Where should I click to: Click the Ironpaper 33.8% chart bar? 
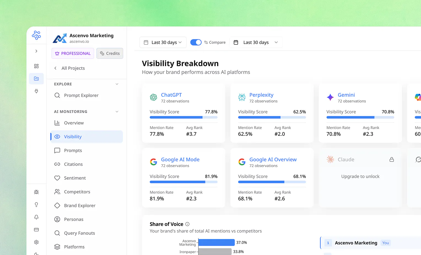point(215,251)
